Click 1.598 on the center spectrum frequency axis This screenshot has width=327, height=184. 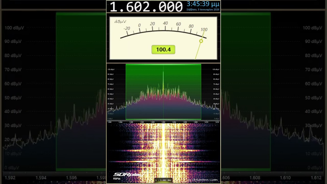tap(142, 122)
